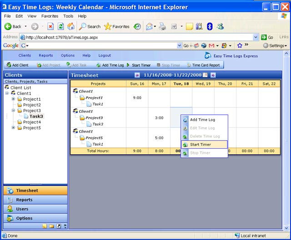Choose Start Timer in context menu
This screenshot has height=240, width=291.
(204, 144)
